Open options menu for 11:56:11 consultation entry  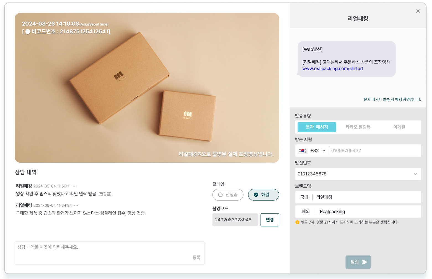coord(75,186)
